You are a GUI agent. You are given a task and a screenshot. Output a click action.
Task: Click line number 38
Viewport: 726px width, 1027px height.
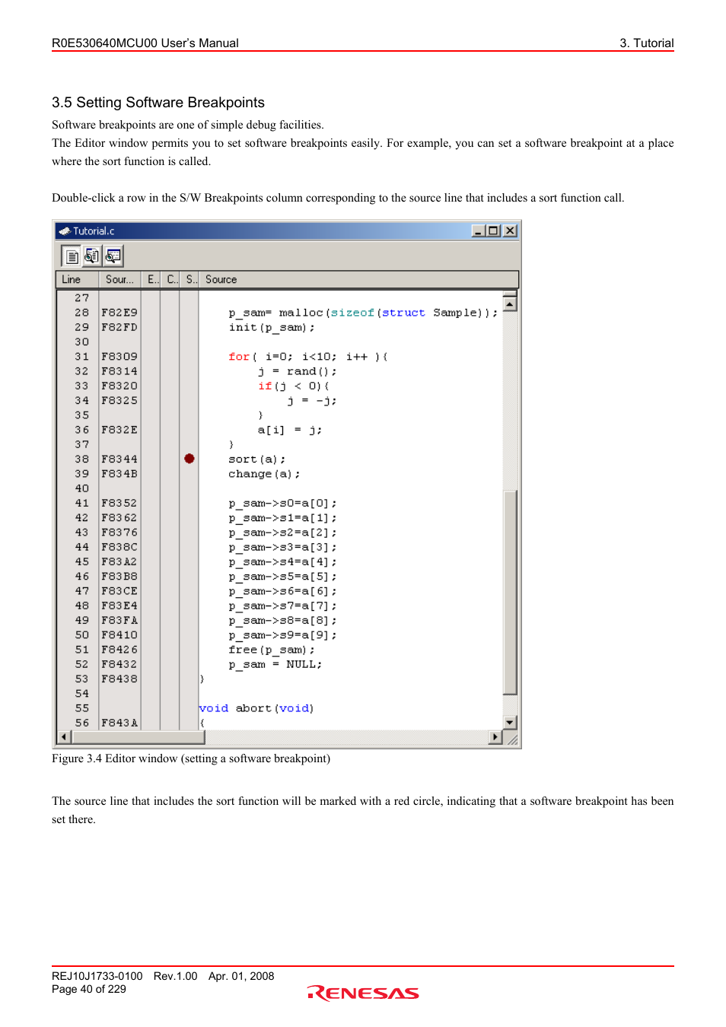(81, 459)
